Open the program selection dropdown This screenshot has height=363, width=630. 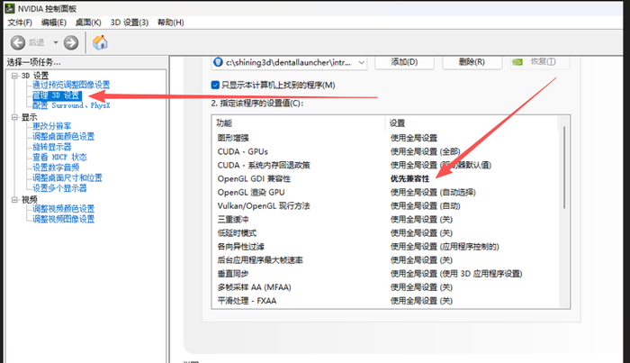(x=289, y=62)
